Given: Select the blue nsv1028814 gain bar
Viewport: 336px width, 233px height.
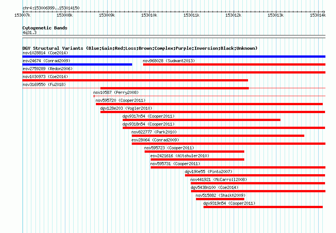Looking at the screenshot, I should (x=174, y=57).
